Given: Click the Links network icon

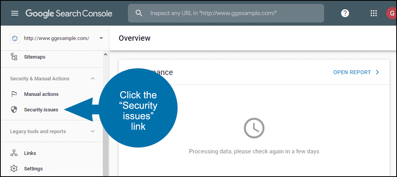Looking at the screenshot, I should coord(14,153).
